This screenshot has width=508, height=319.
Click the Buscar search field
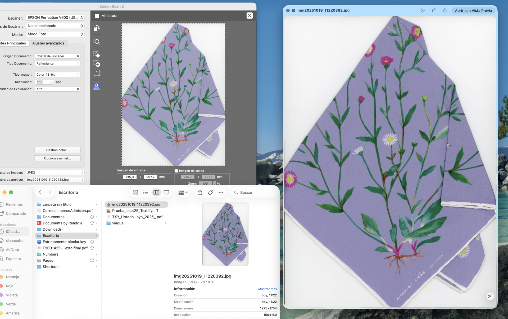pos(254,192)
